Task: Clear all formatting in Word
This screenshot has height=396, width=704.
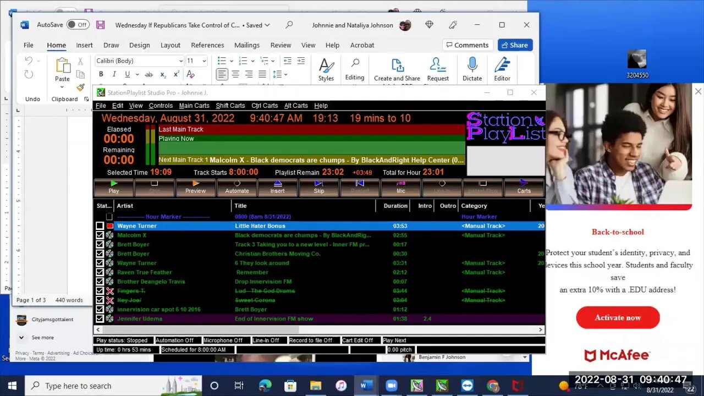Action: click(x=190, y=74)
